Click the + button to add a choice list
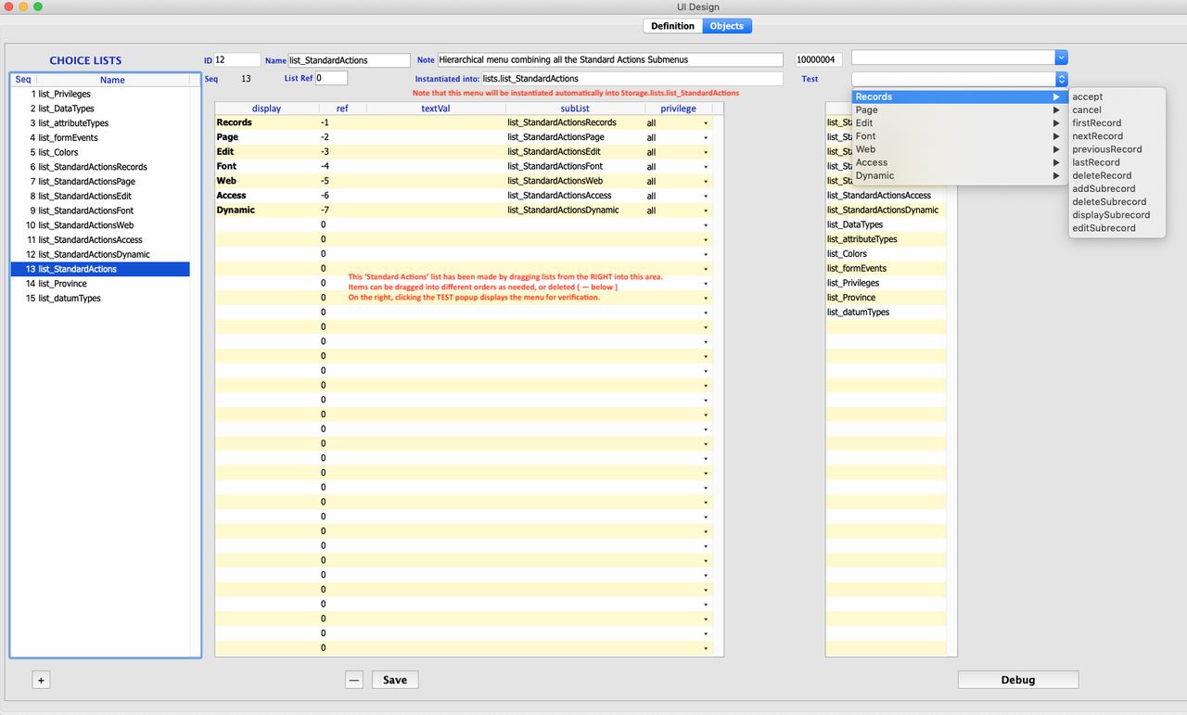The width and height of the screenshot is (1187, 715). pyautogui.click(x=41, y=680)
